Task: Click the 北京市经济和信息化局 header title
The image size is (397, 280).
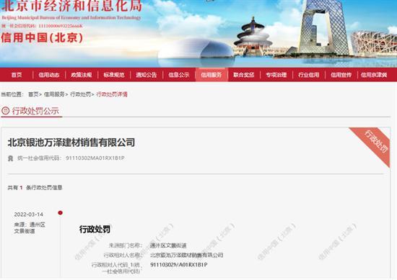Action: click(71, 6)
